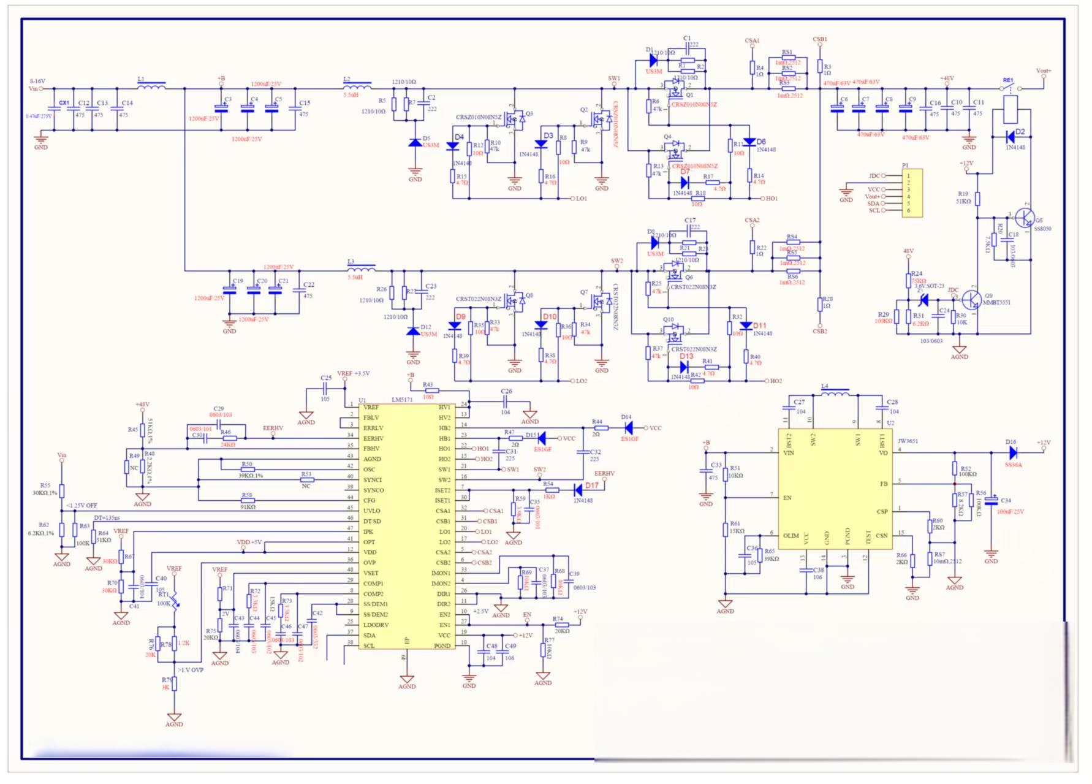Select the D12 US3M diode symbol

pyautogui.click(x=414, y=331)
